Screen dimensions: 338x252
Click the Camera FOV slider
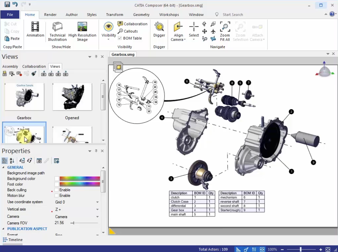pos(85,223)
